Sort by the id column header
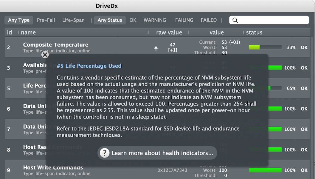 pyautogui.click(x=10, y=33)
